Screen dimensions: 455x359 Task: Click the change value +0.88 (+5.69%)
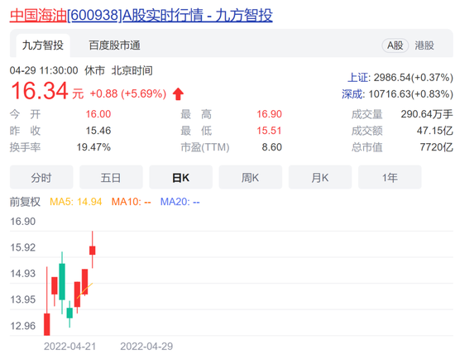click(x=128, y=93)
